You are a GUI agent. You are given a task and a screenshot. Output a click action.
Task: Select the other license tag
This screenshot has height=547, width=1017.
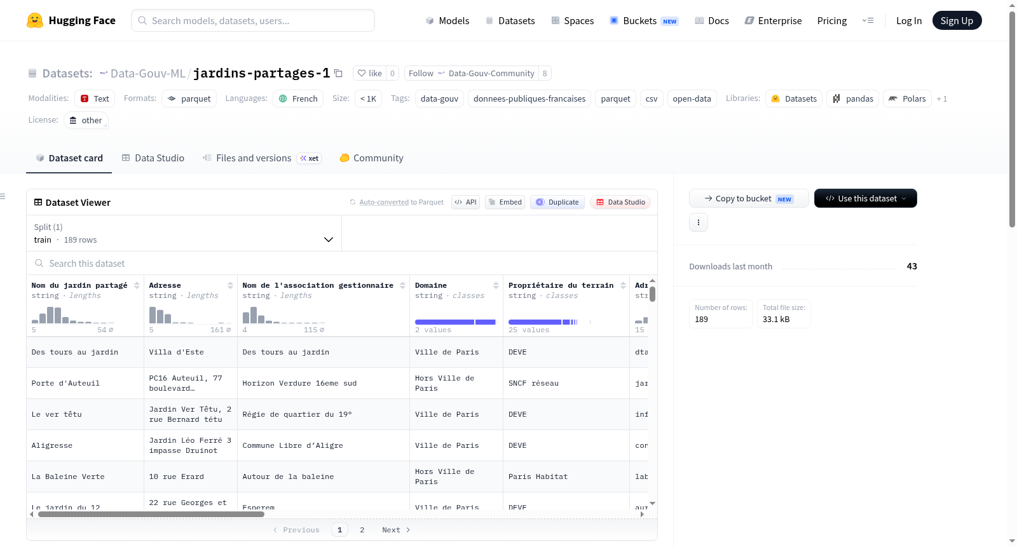coord(86,120)
